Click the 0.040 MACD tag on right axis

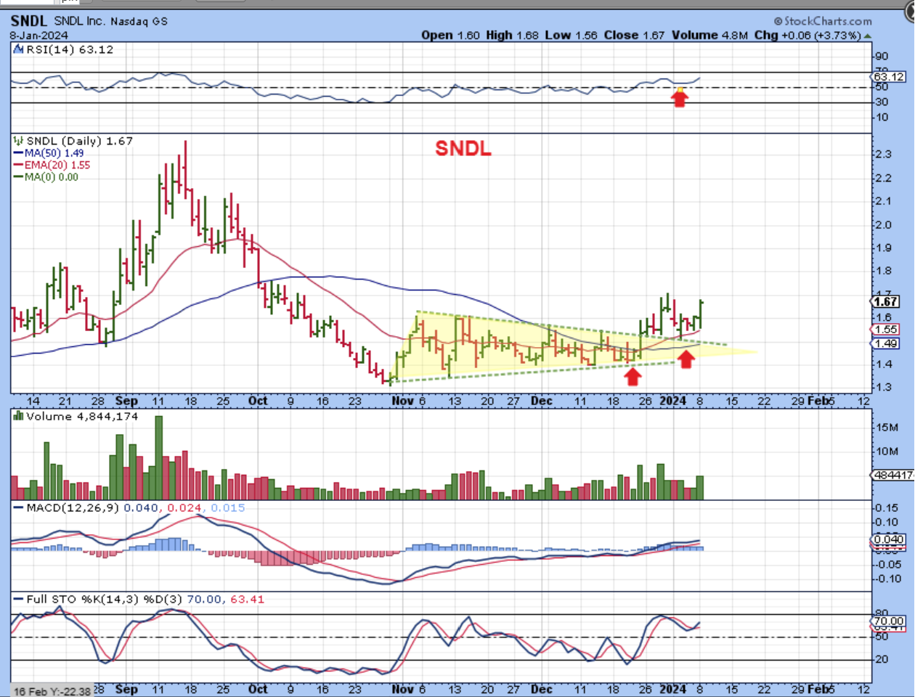click(x=889, y=539)
